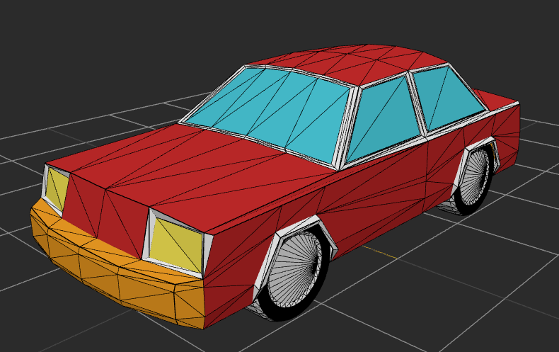Click the car's cyan front windshield
The height and width of the screenshot is (352, 559).
[x=272, y=110]
